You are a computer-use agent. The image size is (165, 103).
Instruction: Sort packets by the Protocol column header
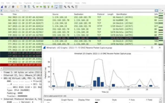pyautogui.click(x=101, y=14)
